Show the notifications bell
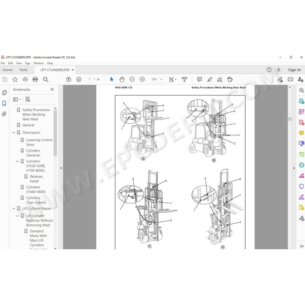 click(279, 70)
